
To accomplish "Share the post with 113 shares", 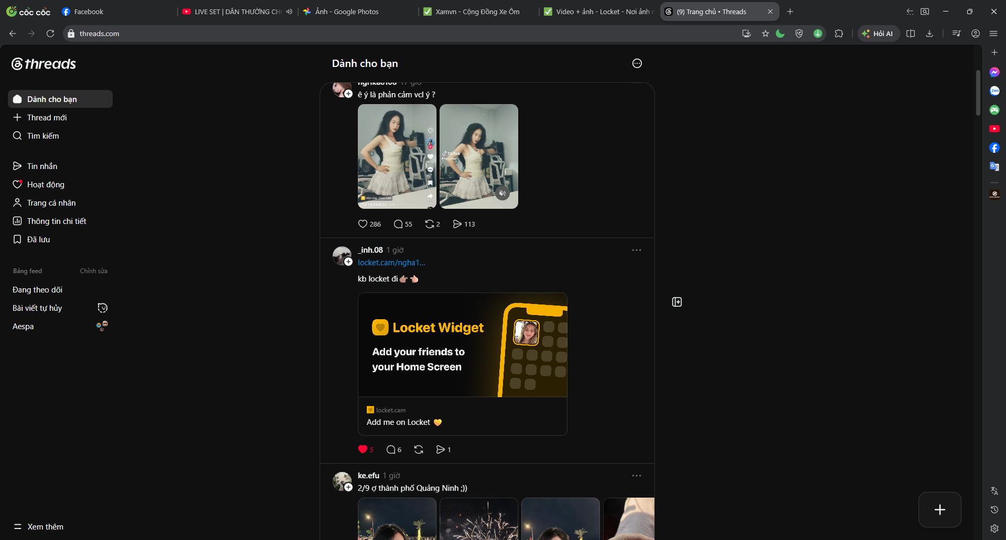I will [x=464, y=224].
